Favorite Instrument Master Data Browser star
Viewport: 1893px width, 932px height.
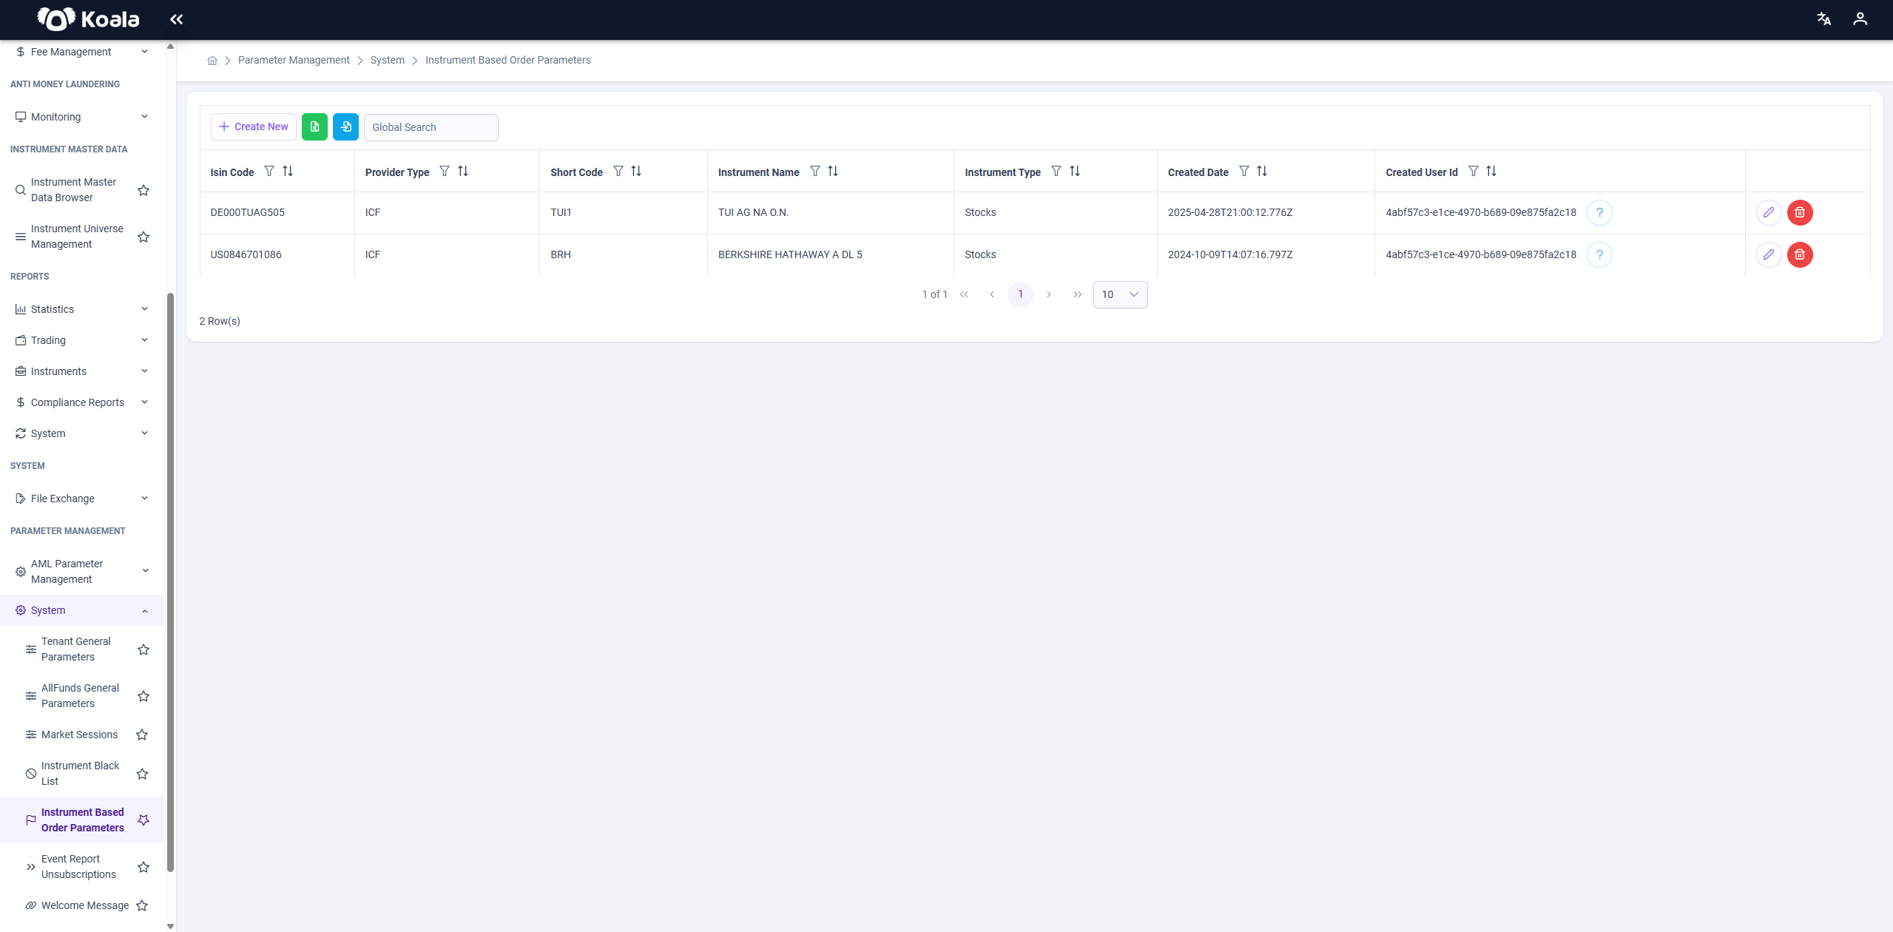pyautogui.click(x=144, y=190)
